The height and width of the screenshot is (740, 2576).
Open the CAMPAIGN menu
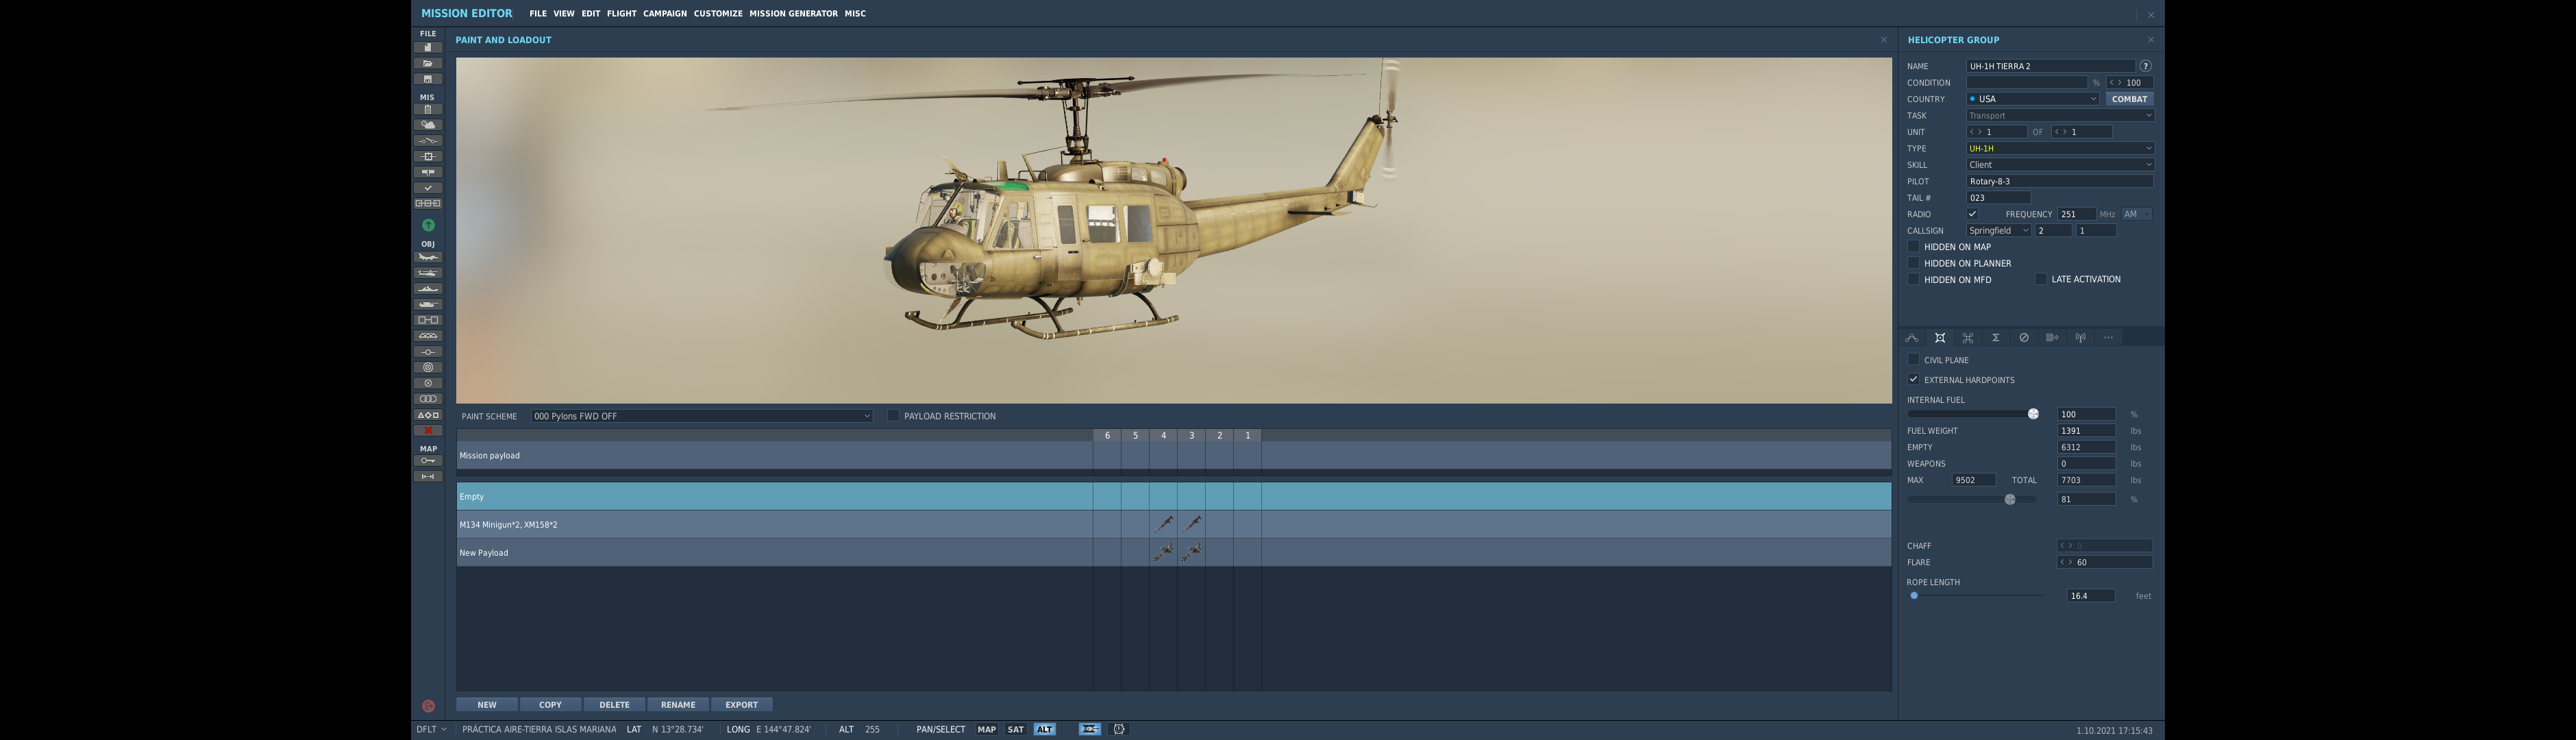(665, 14)
